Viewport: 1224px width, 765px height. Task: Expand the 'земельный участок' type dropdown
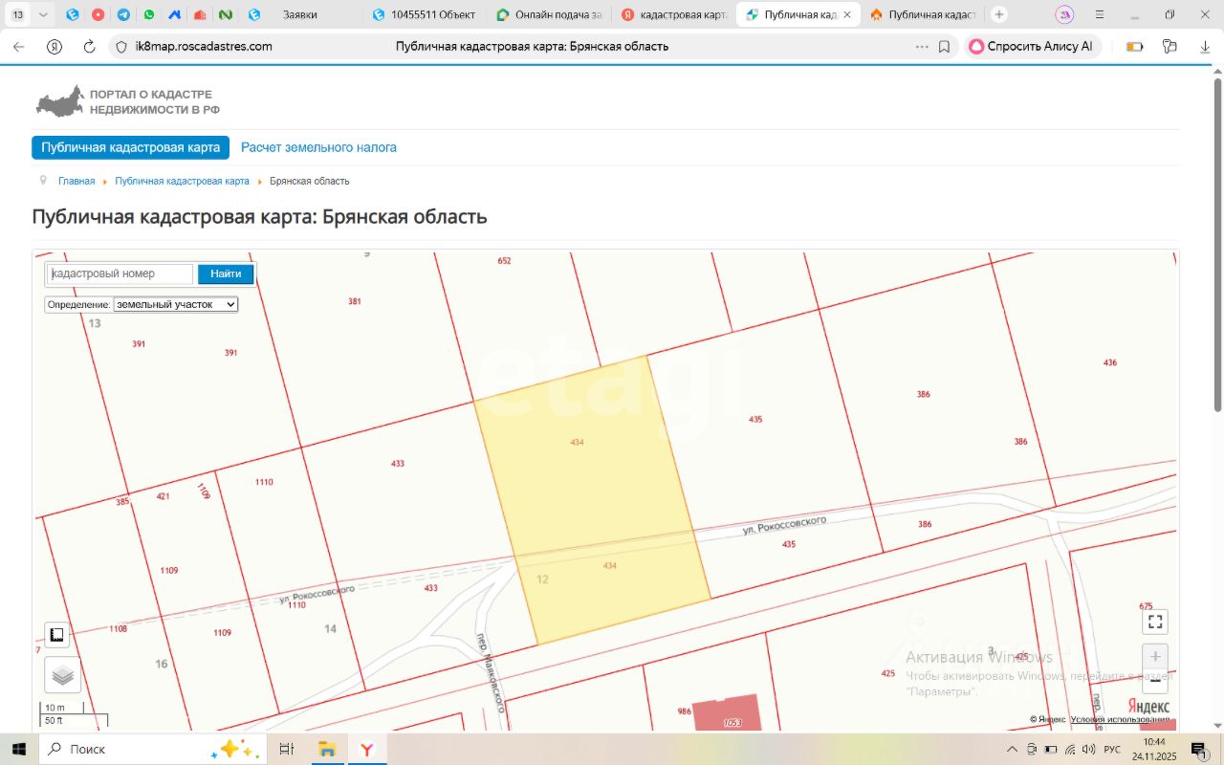click(x=175, y=304)
